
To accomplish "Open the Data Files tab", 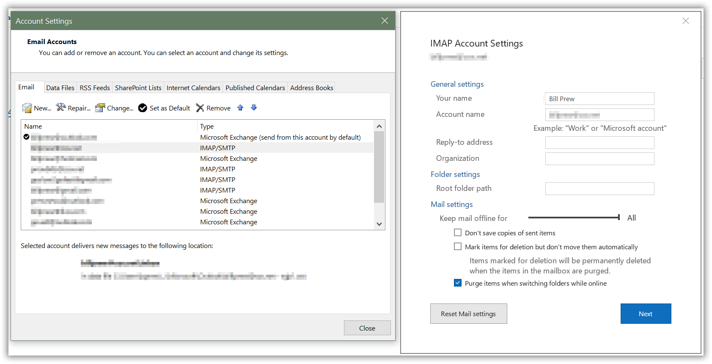I will tap(60, 88).
